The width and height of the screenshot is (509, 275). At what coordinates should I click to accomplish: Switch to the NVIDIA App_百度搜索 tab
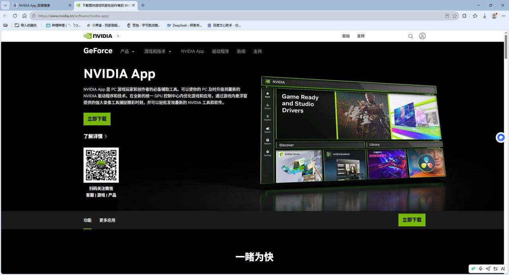(42, 6)
